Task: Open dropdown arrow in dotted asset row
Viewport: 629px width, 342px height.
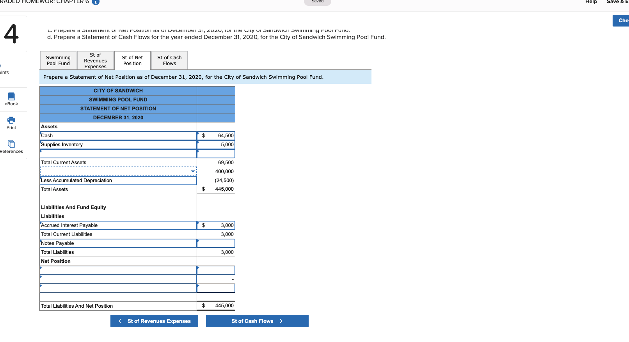Action: (193, 172)
